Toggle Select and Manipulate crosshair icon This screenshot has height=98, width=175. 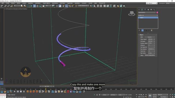[x=57, y=6]
